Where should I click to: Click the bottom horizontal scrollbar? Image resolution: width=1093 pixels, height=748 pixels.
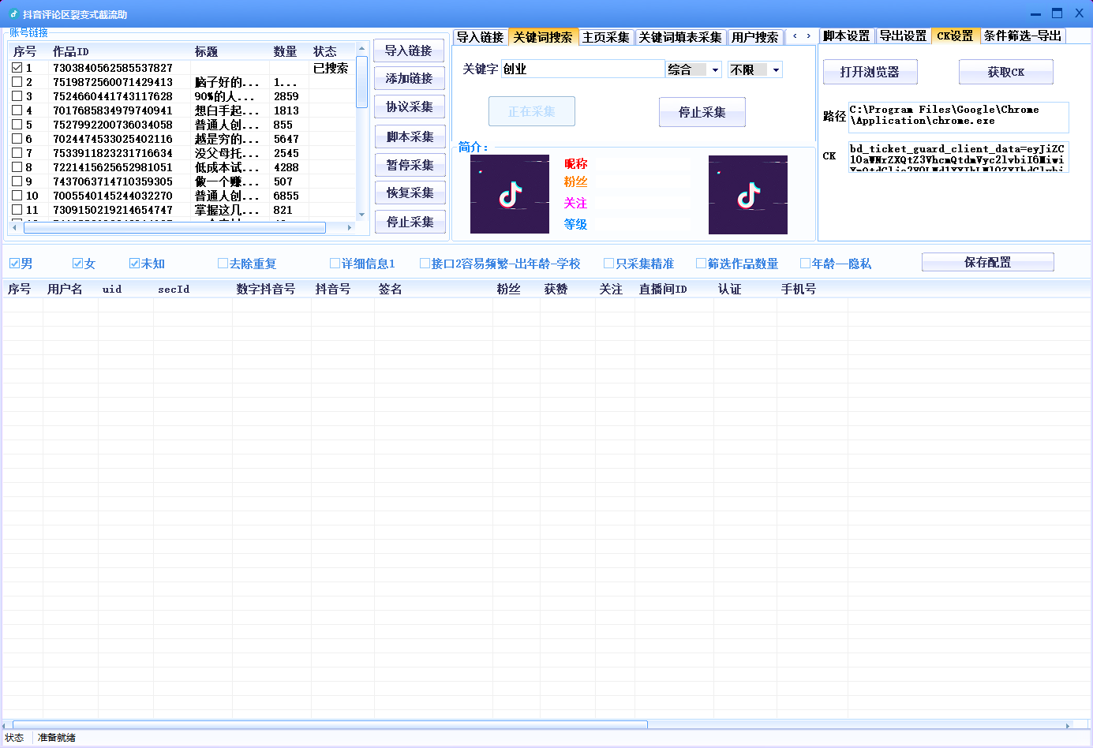pos(328,724)
